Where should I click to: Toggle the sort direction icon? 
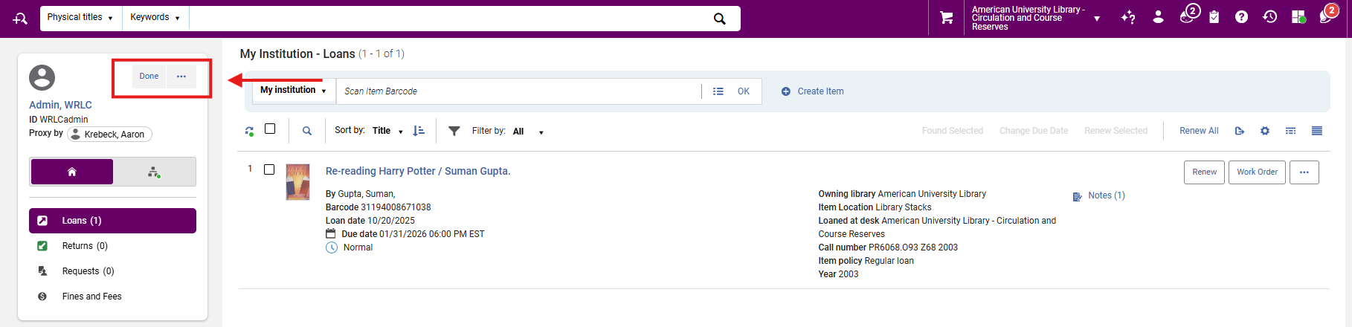pyautogui.click(x=419, y=131)
